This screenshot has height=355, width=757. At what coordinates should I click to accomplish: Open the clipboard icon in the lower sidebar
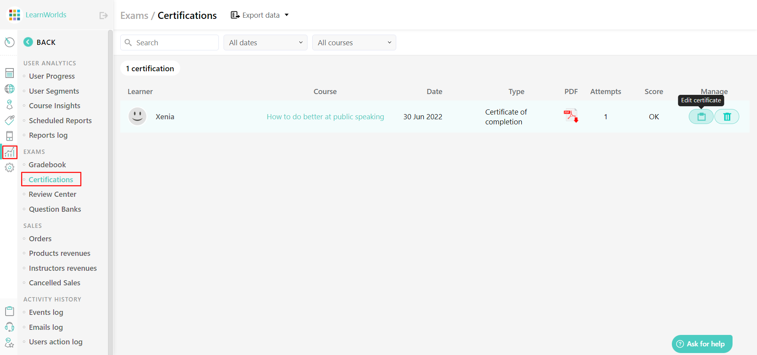tap(9, 311)
